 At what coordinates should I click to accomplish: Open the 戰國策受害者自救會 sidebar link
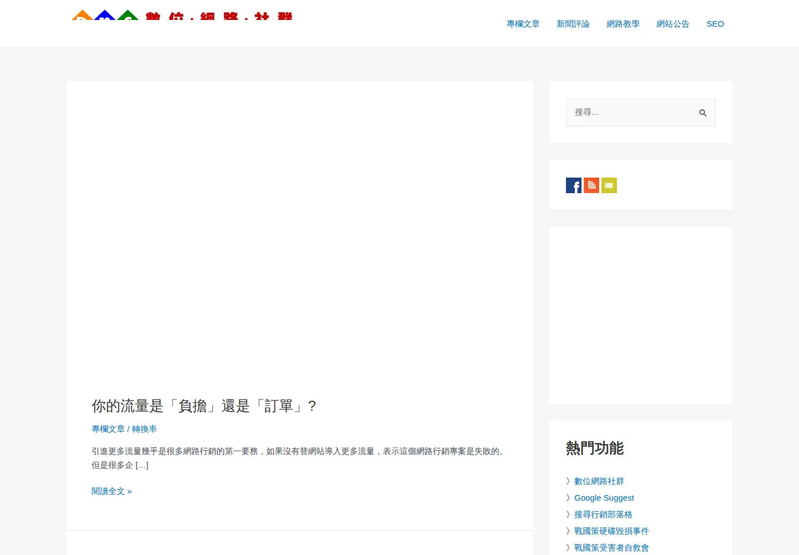point(611,548)
